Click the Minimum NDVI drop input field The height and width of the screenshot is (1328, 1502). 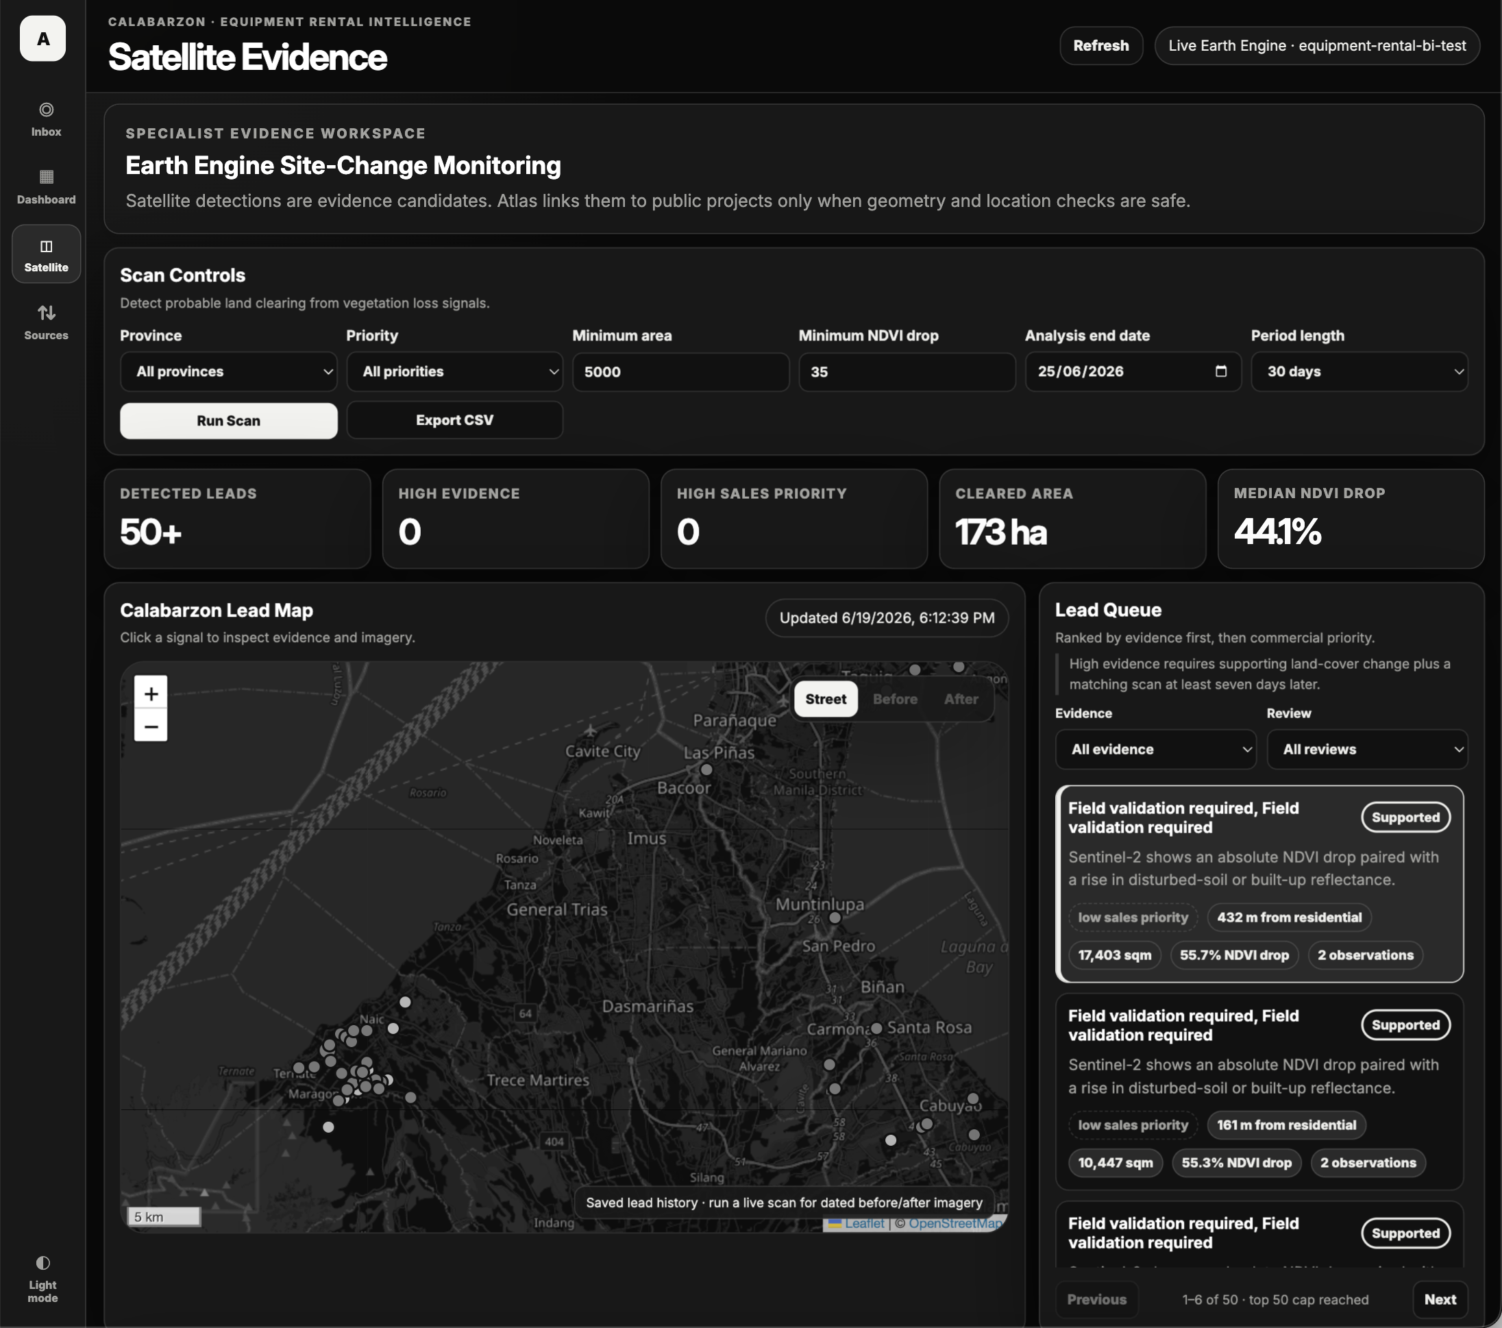pos(907,372)
